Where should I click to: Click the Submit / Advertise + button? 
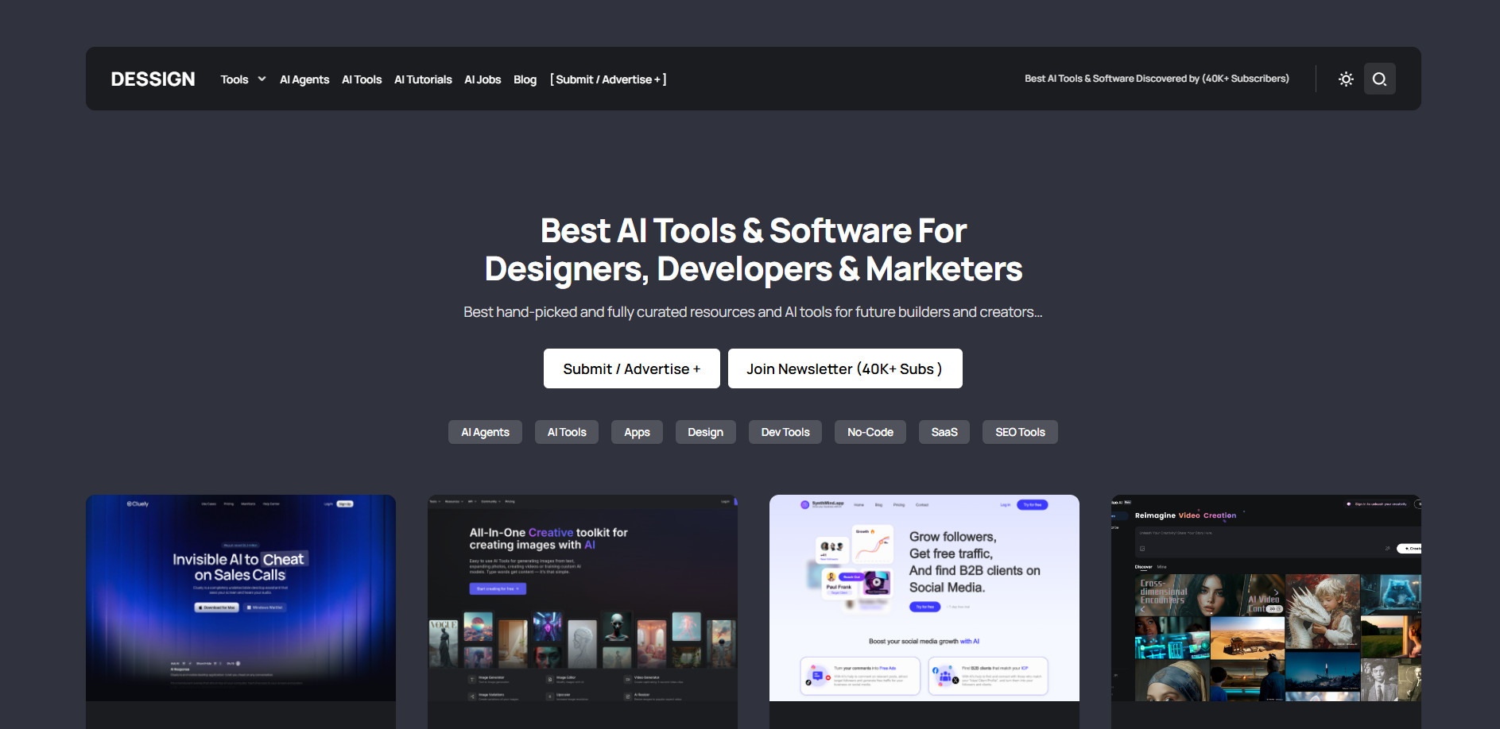tap(631, 368)
